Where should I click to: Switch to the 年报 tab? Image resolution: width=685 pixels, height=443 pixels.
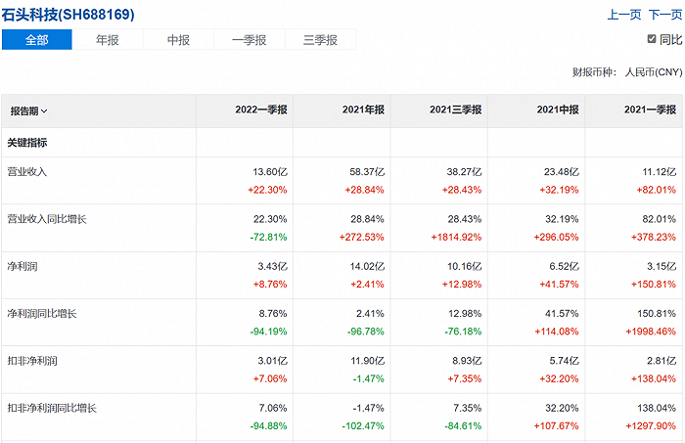coord(108,40)
